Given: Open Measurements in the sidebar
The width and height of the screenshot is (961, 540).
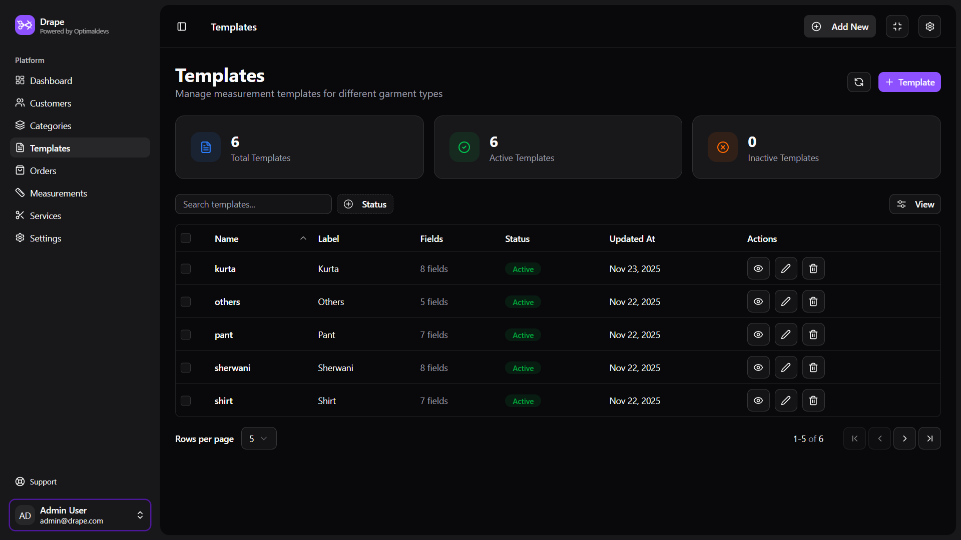Looking at the screenshot, I should 58,193.
